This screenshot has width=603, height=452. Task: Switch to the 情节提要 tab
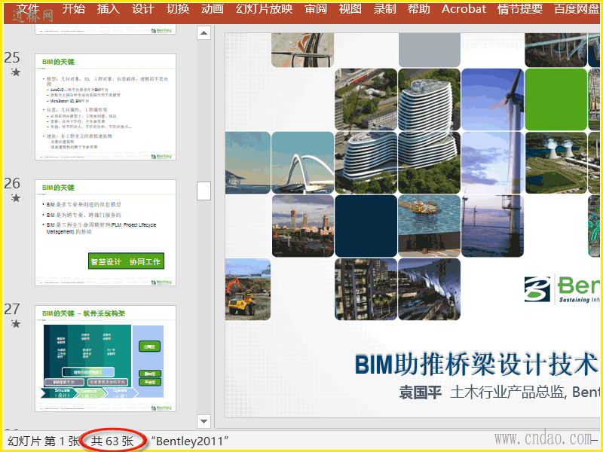coord(520,8)
